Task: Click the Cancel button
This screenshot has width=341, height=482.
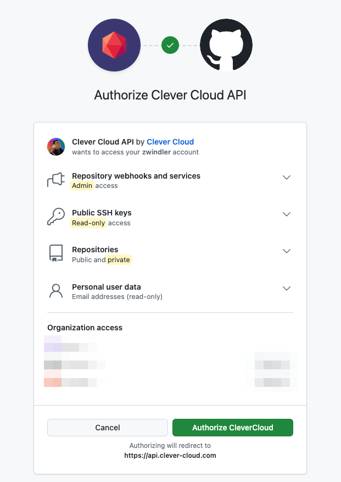Action: [108, 428]
